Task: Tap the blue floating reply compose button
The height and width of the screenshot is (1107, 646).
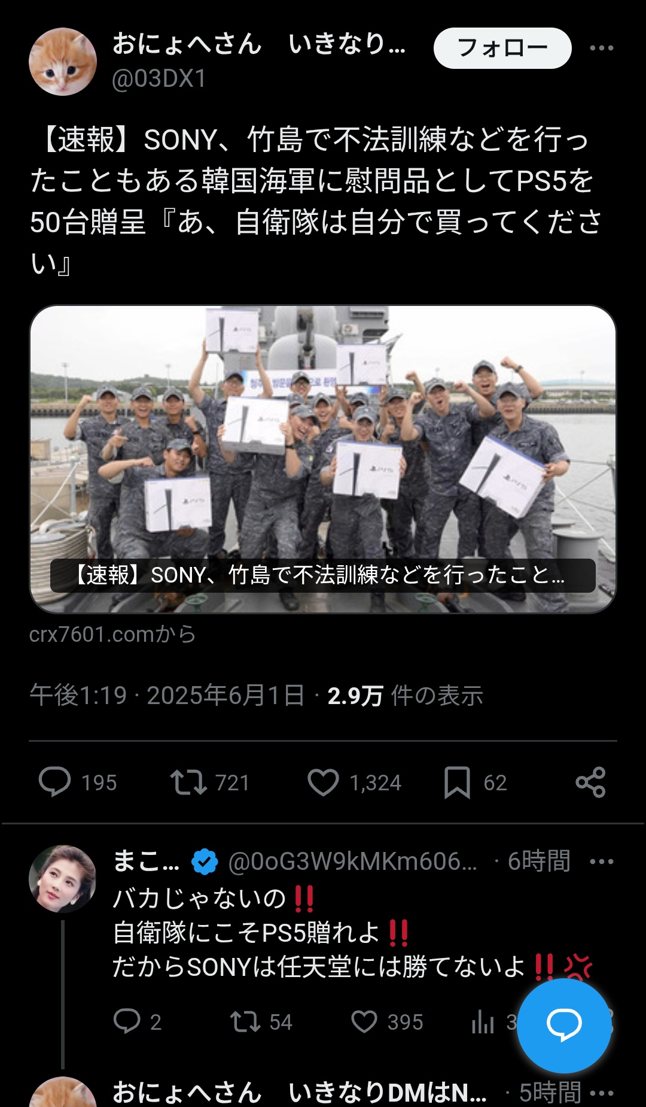Action: point(564,1026)
